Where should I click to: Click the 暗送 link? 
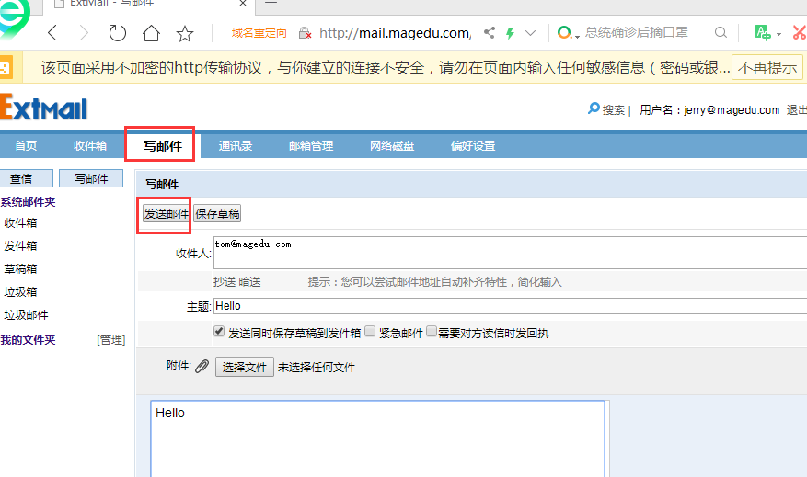(249, 281)
